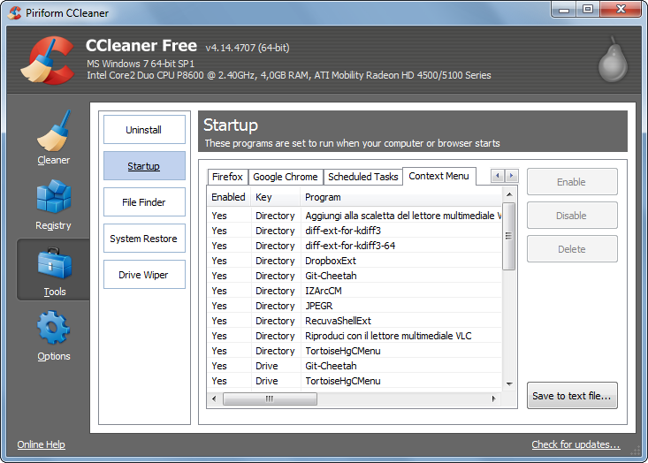Click vertical scrollbar down arrow

pos(509,384)
